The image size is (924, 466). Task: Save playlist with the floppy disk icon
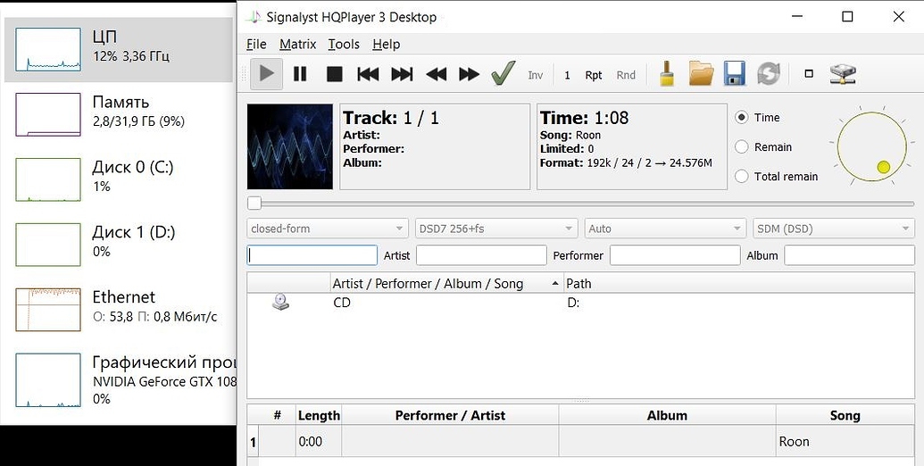coord(734,74)
